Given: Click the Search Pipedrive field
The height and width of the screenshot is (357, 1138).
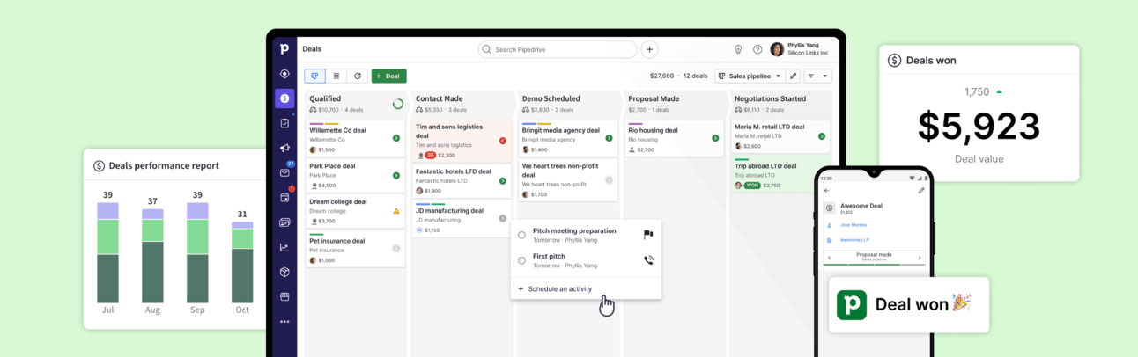Looking at the screenshot, I should (557, 49).
